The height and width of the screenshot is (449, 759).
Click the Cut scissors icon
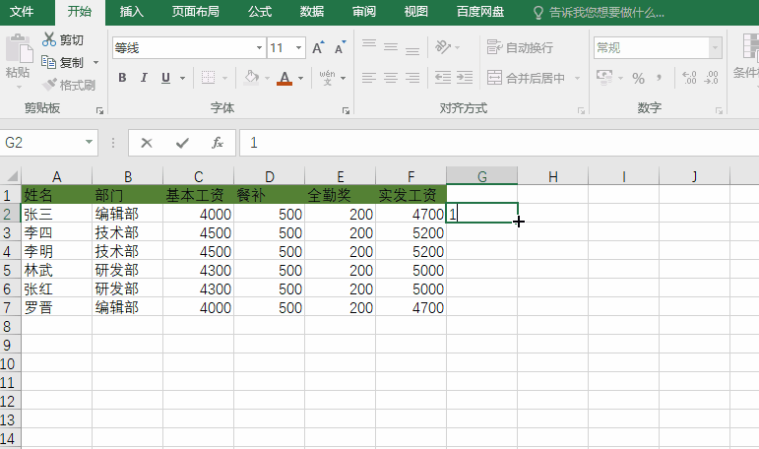point(49,39)
